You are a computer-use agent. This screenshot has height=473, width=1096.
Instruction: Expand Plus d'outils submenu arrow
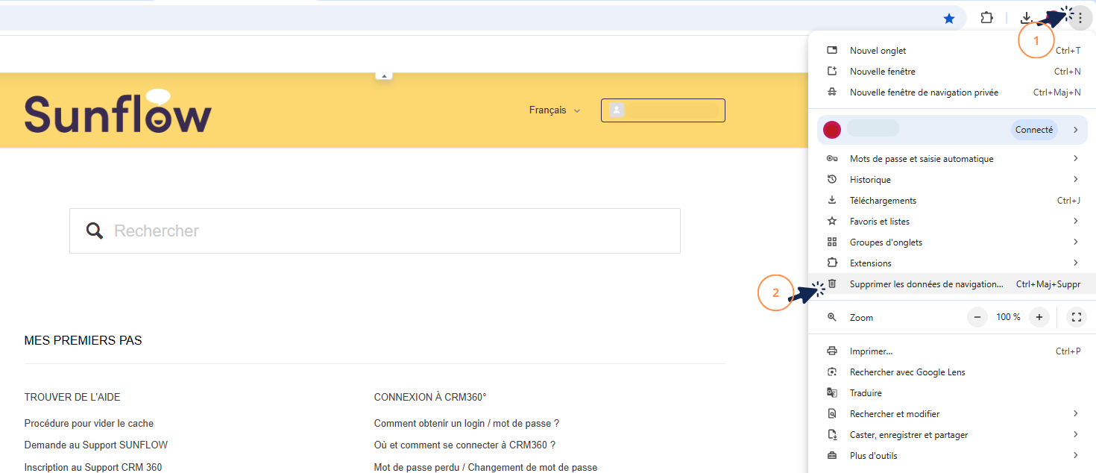[1076, 455]
